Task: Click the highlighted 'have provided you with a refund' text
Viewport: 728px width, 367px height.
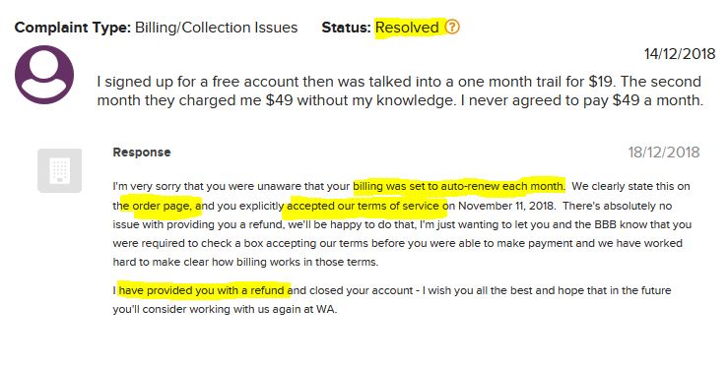Action: click(x=202, y=290)
